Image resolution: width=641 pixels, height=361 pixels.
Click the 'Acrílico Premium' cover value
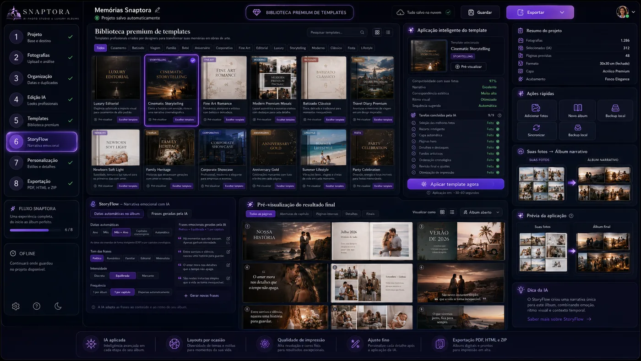click(x=615, y=71)
